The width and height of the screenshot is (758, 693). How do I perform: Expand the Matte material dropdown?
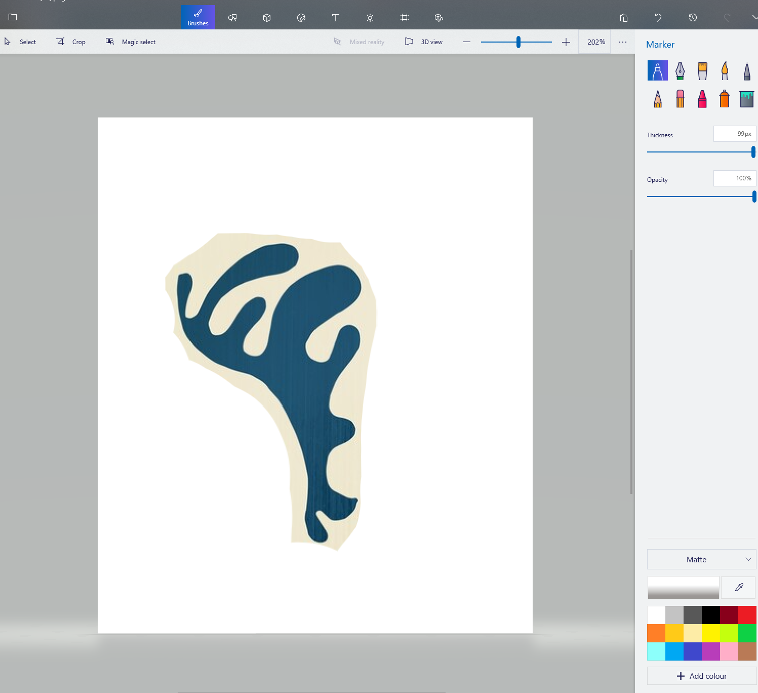pos(701,559)
